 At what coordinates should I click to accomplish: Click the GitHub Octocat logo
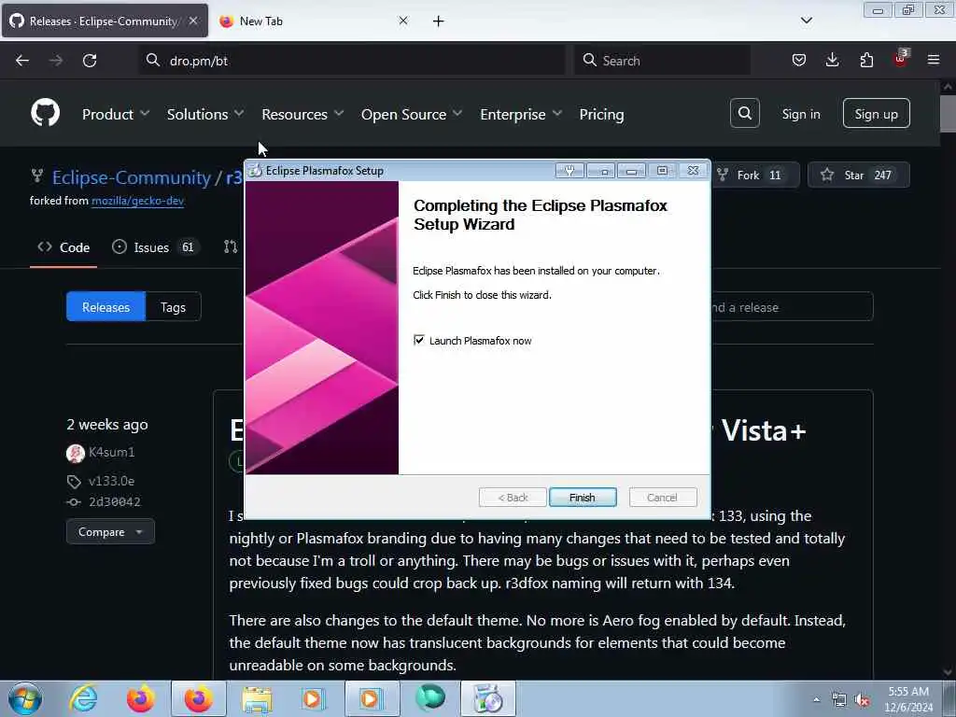pos(45,113)
